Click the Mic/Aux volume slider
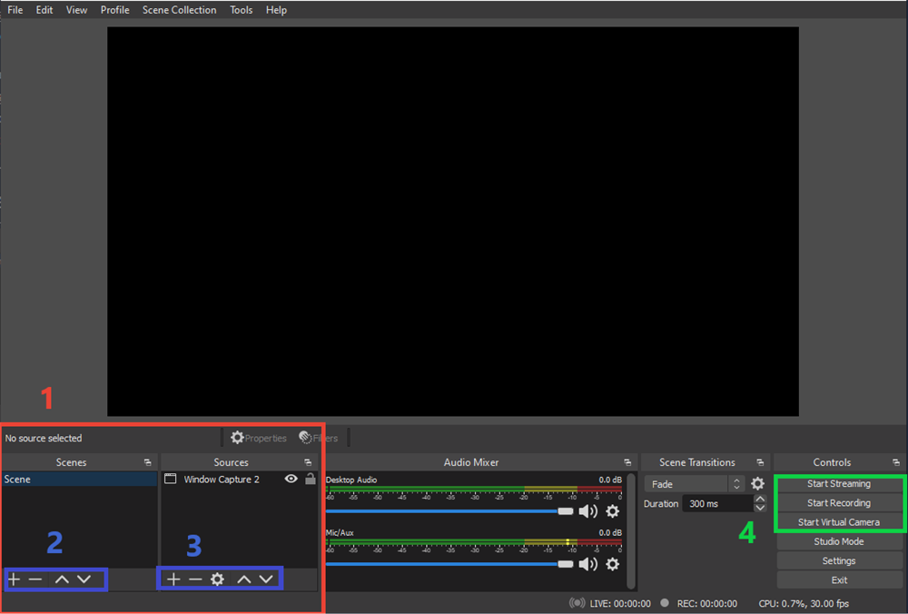 449,564
